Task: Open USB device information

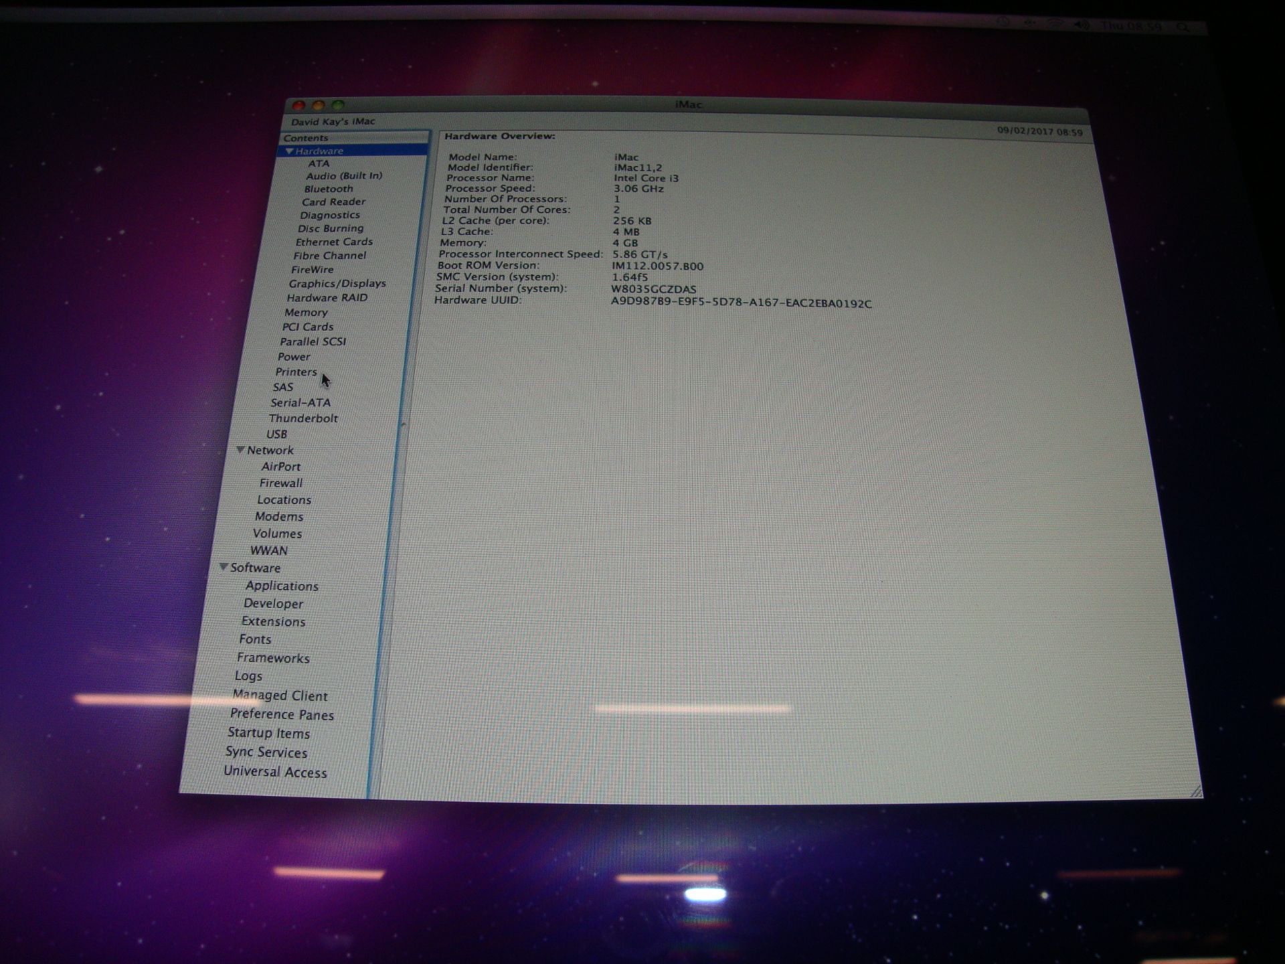Action: (x=276, y=434)
